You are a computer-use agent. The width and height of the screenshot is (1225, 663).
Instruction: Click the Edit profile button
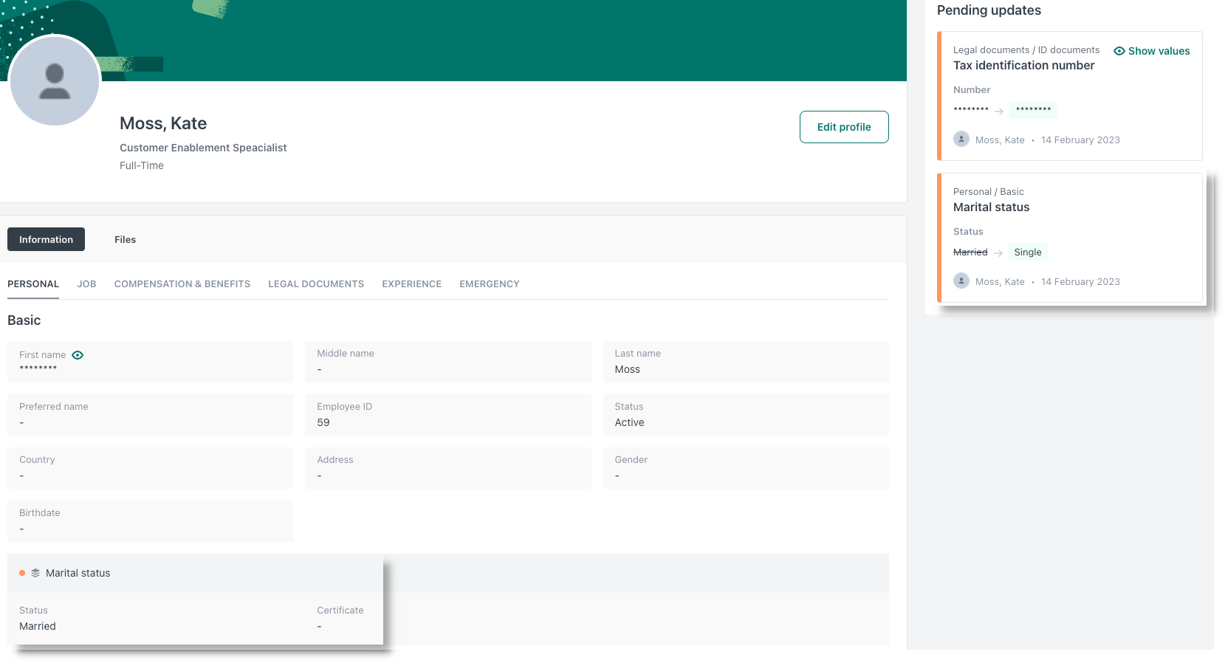844,127
